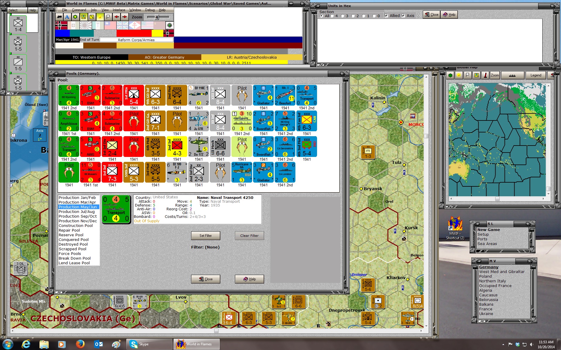Open the MWIF Shortcut desktop icon
The width and height of the screenshot is (561, 350).
455,228
